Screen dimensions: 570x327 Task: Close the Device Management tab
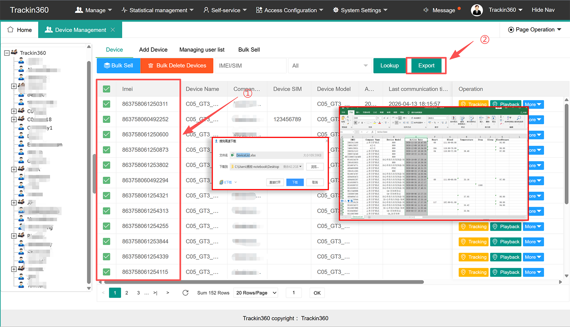pyautogui.click(x=113, y=30)
